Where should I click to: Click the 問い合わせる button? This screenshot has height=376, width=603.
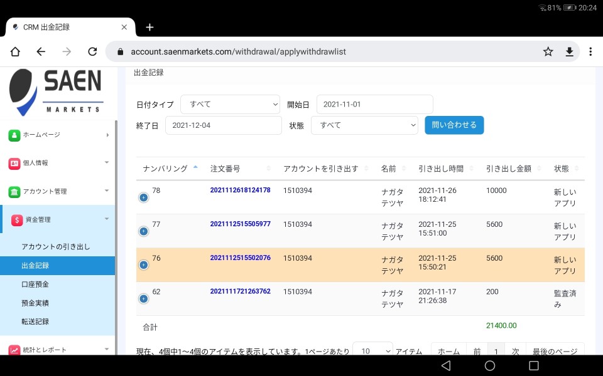pos(454,125)
